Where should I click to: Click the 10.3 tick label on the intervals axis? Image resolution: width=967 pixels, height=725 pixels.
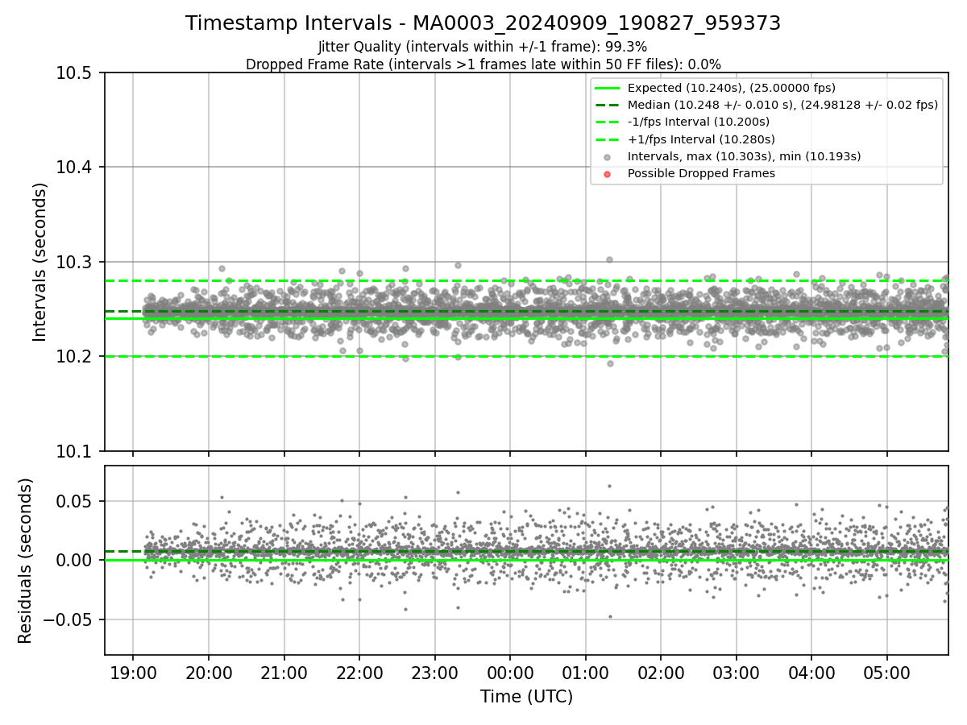(76, 263)
